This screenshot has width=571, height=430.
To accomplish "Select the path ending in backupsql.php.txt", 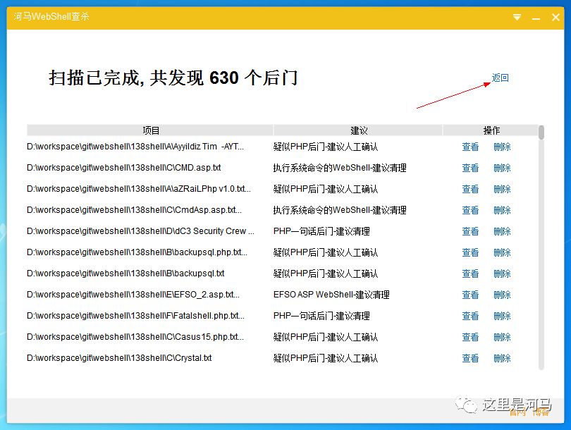I will pos(137,252).
